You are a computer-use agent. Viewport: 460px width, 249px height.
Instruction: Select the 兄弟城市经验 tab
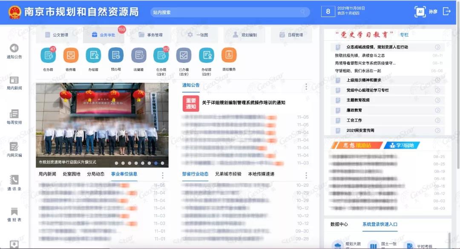[x=228, y=174]
